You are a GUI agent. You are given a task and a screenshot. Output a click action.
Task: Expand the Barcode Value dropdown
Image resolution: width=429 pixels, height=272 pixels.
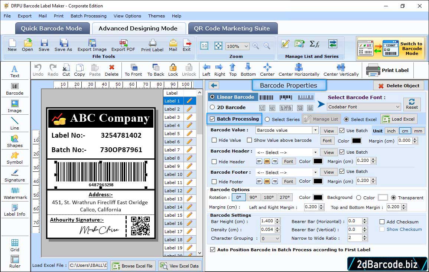pos(315,130)
